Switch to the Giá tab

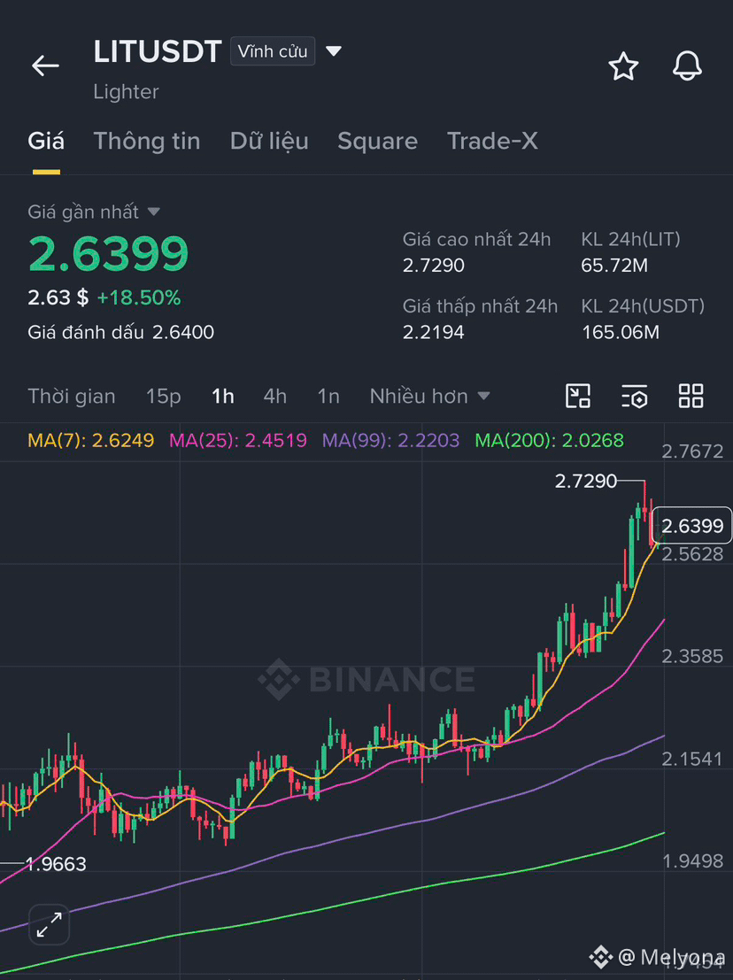pyautogui.click(x=46, y=142)
